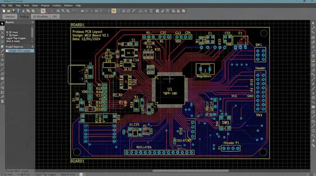The image size is (316, 176).
Task: Open the View menu
Action: [x=18, y=6]
